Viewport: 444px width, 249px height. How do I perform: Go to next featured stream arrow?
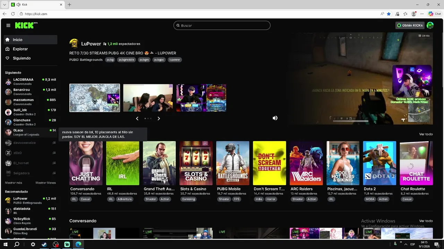click(159, 118)
